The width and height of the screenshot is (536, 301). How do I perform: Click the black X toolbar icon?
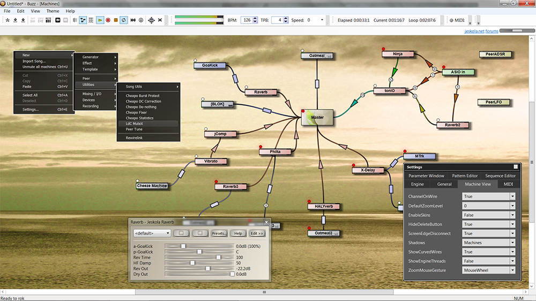160,20
